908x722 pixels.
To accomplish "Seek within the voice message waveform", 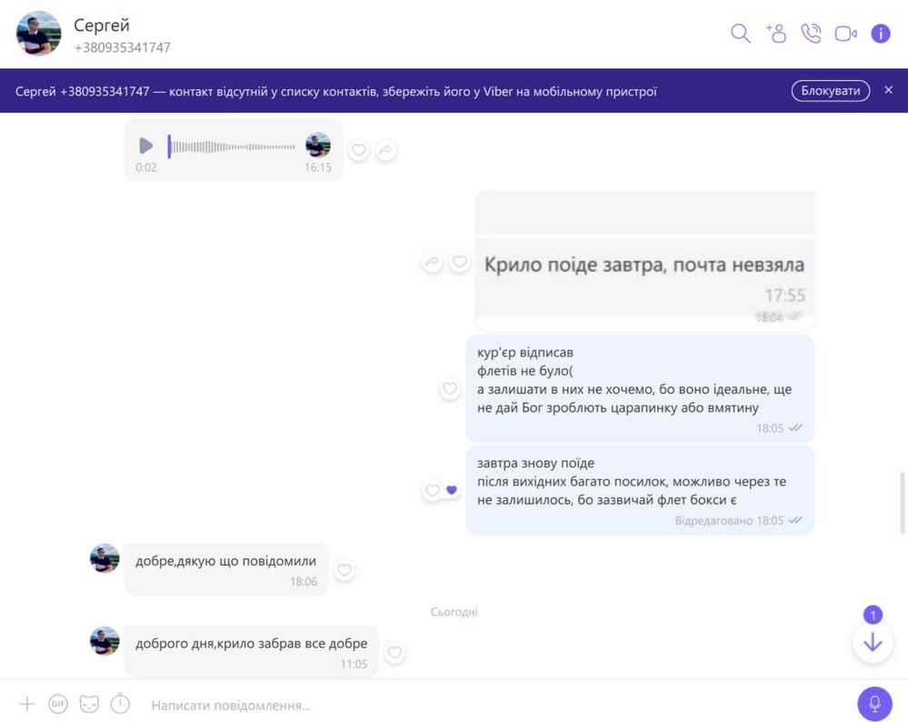I will 232,146.
